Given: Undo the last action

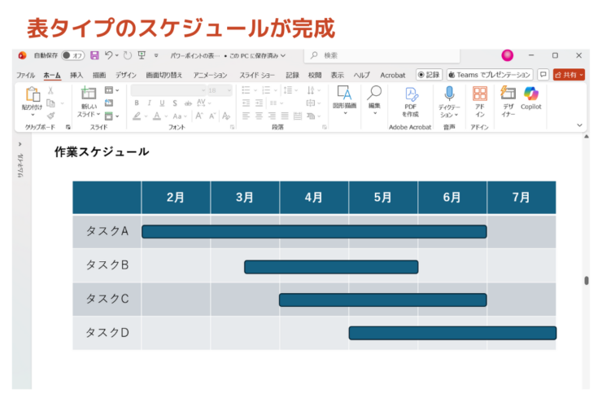Looking at the screenshot, I should point(109,55).
